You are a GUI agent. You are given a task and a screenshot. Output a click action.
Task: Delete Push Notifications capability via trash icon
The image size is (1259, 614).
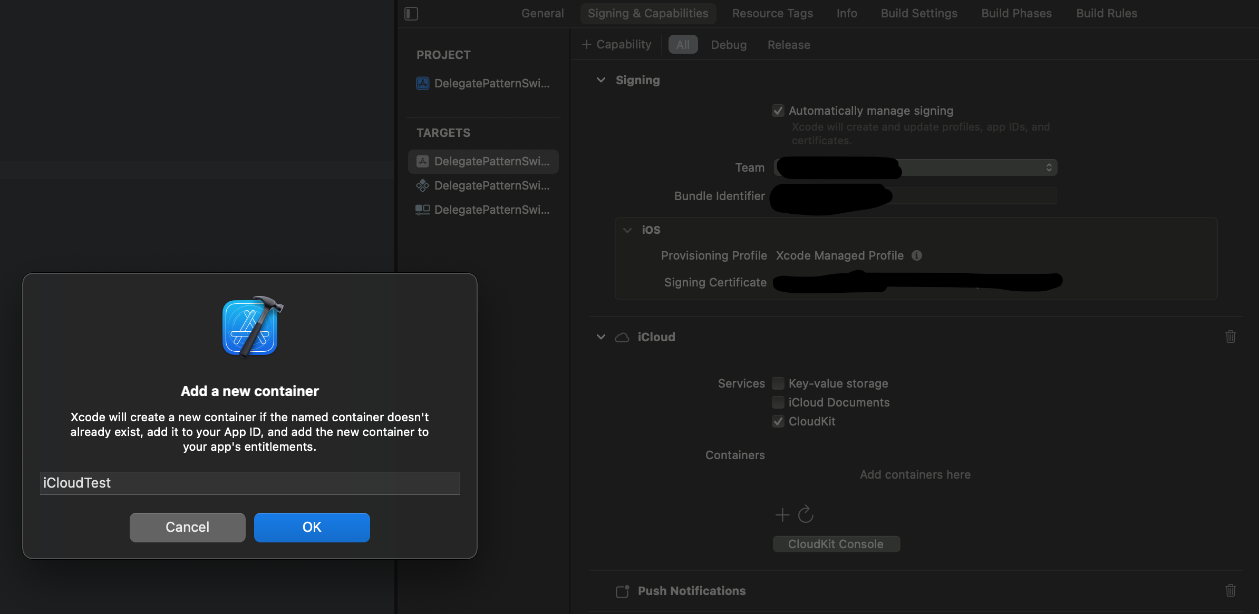coord(1231,590)
